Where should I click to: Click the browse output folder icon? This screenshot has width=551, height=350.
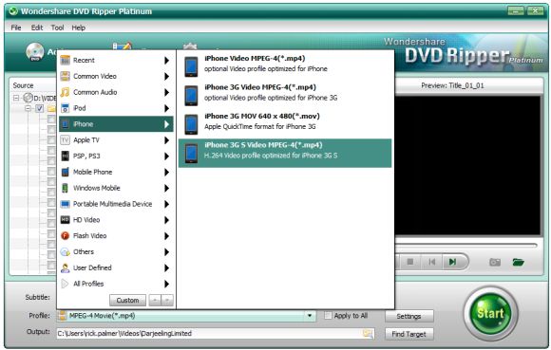[x=368, y=333]
